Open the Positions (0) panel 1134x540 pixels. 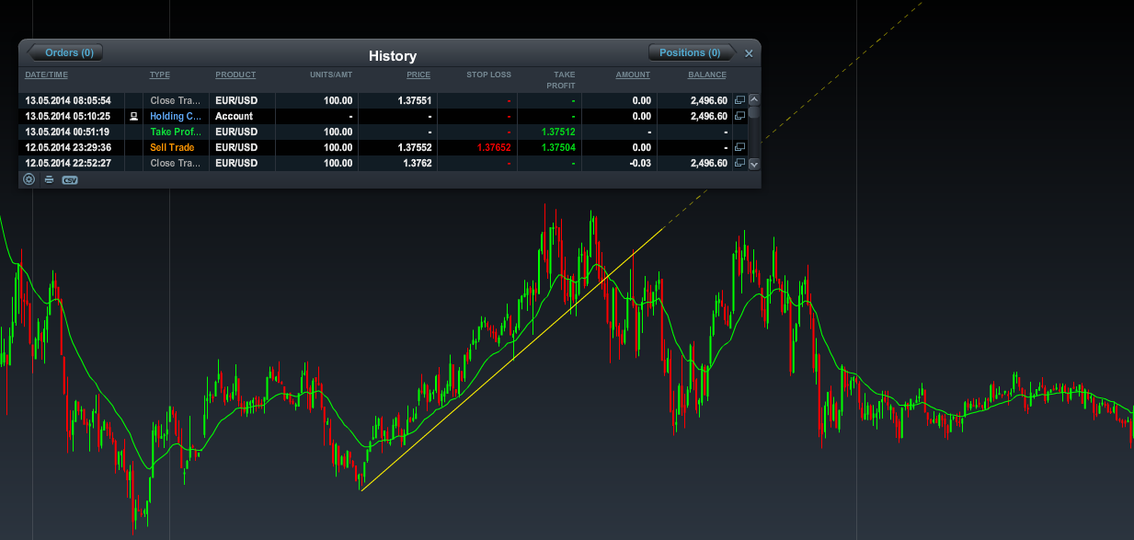point(691,52)
